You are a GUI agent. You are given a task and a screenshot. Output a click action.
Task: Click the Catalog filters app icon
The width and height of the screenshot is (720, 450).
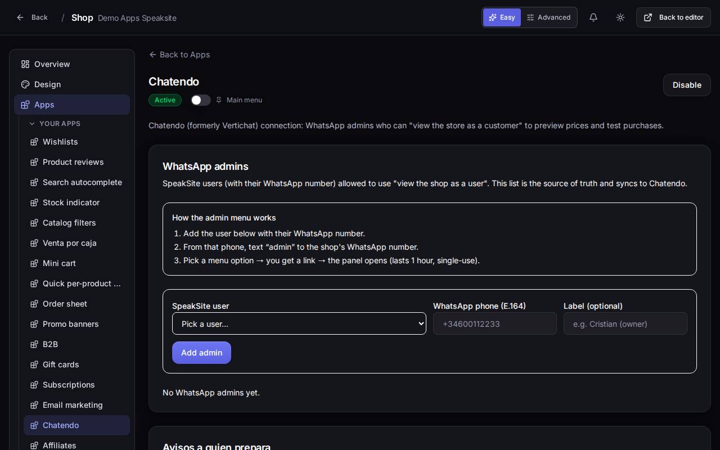(34, 223)
